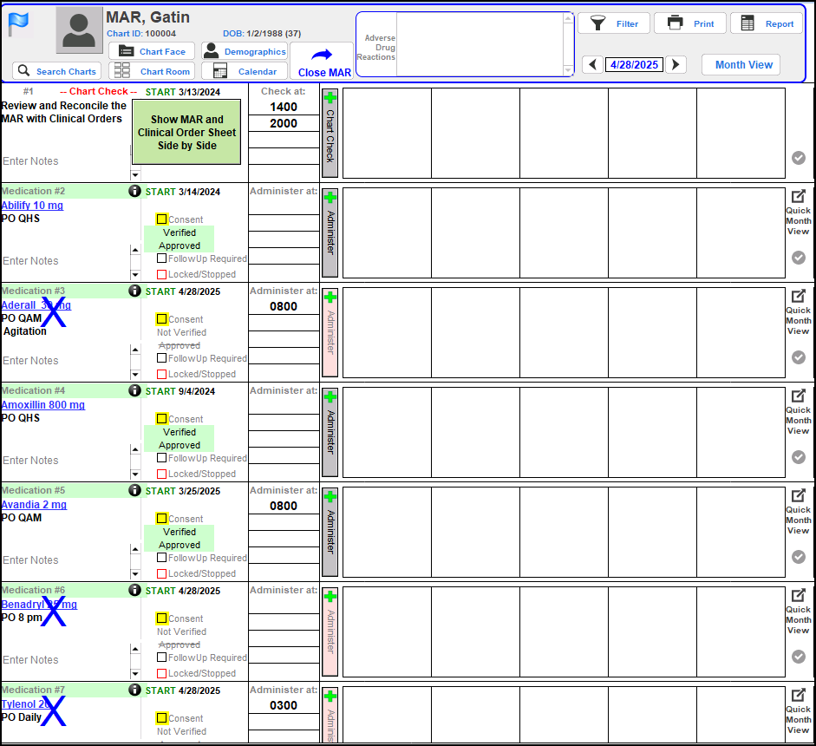
Task: Advance to the next date arrow
Action: [x=676, y=65]
